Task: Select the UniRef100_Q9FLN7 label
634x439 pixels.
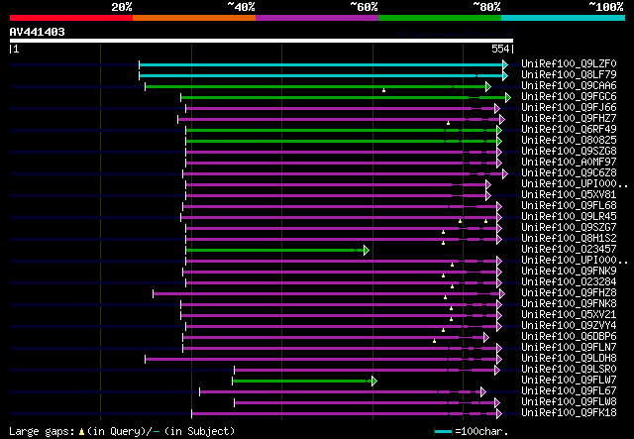Action: (x=569, y=348)
